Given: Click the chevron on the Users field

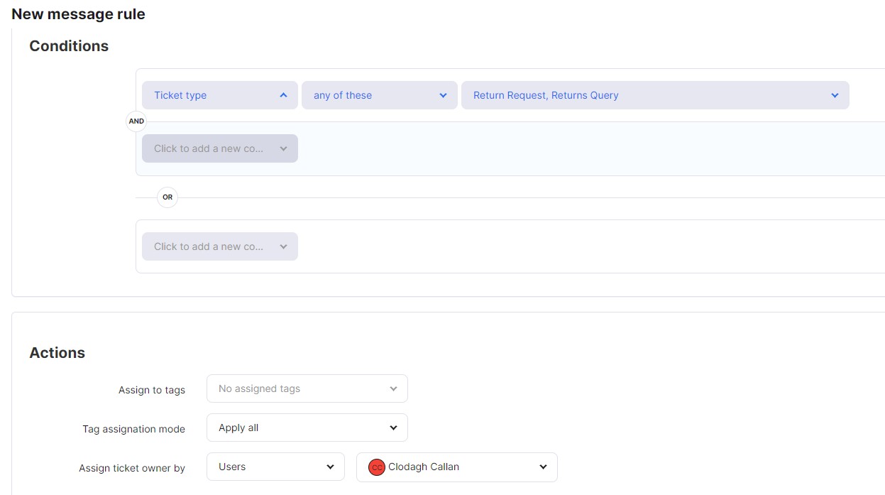Looking at the screenshot, I should tap(330, 467).
